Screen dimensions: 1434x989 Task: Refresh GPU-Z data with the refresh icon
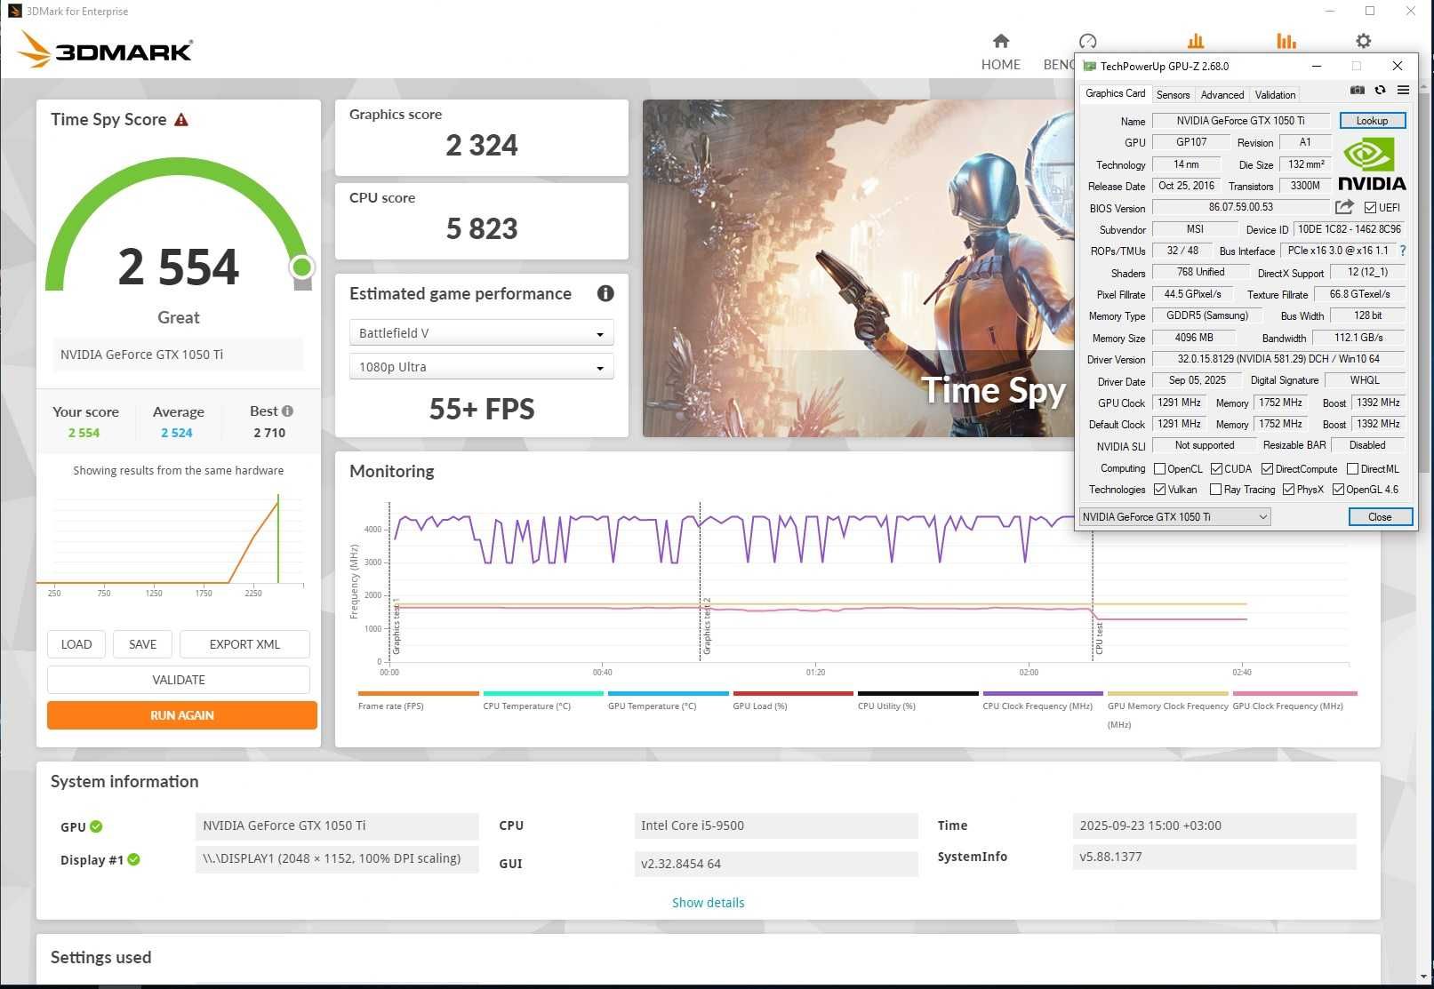(x=1380, y=90)
